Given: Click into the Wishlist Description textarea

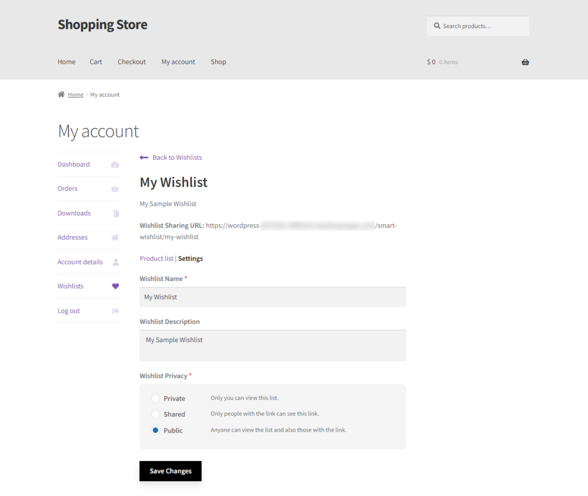Looking at the screenshot, I should click(273, 346).
